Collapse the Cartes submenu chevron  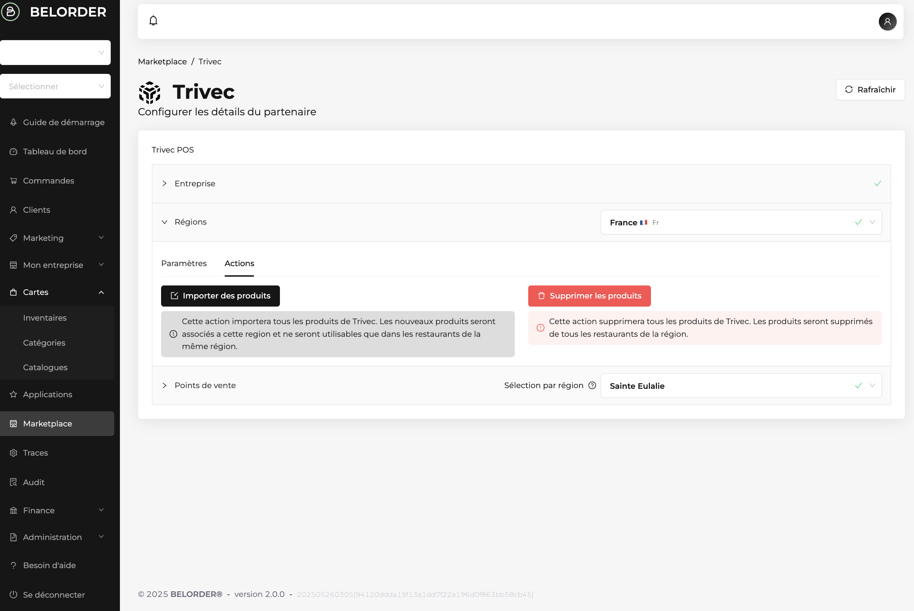[101, 292]
